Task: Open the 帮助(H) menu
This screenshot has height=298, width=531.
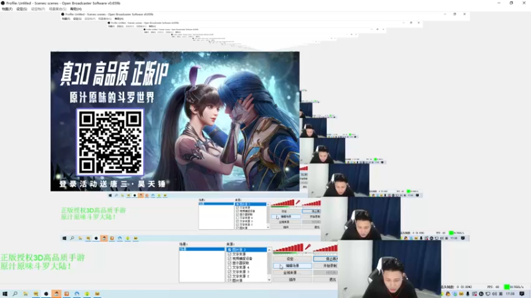Action: click(76, 9)
